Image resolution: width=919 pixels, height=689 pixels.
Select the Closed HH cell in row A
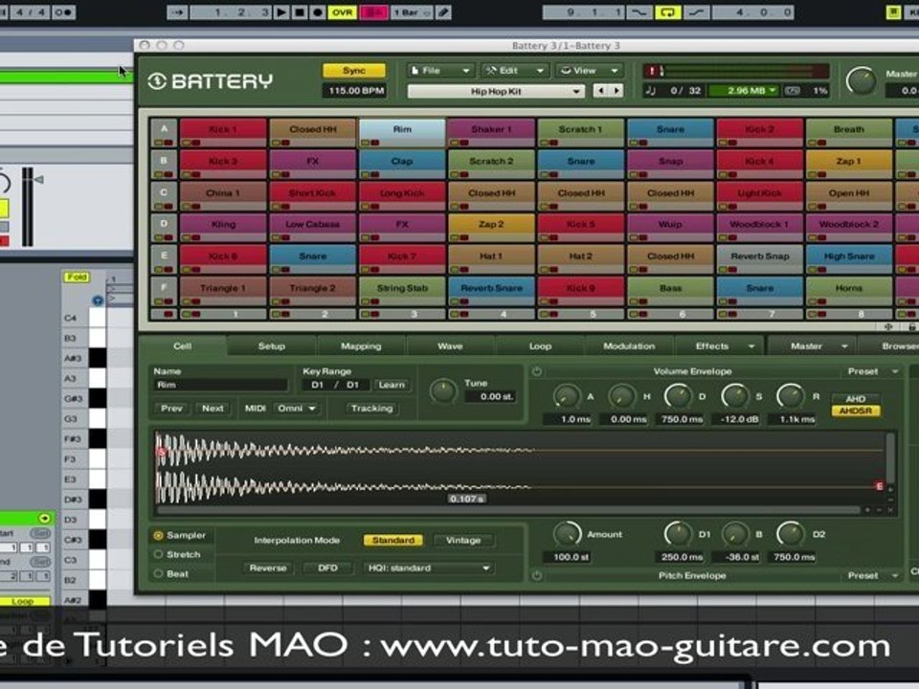point(312,132)
